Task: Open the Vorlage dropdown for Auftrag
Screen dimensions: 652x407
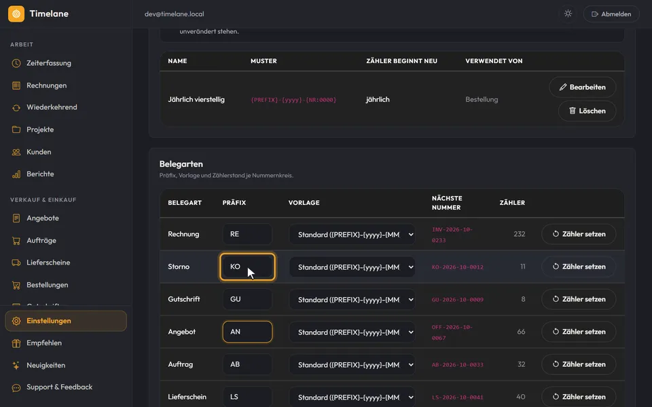Action: 352,365
